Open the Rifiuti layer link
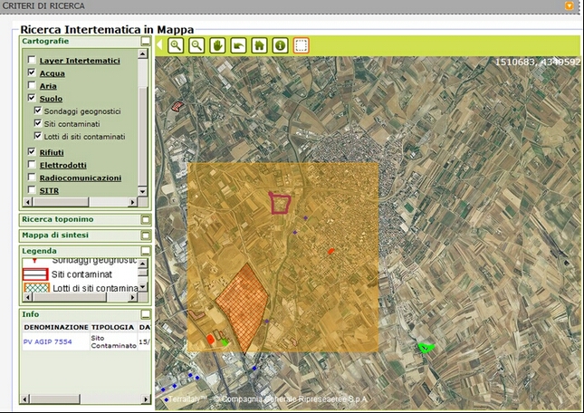Screen dimensions: 584x413 [x=52, y=152]
